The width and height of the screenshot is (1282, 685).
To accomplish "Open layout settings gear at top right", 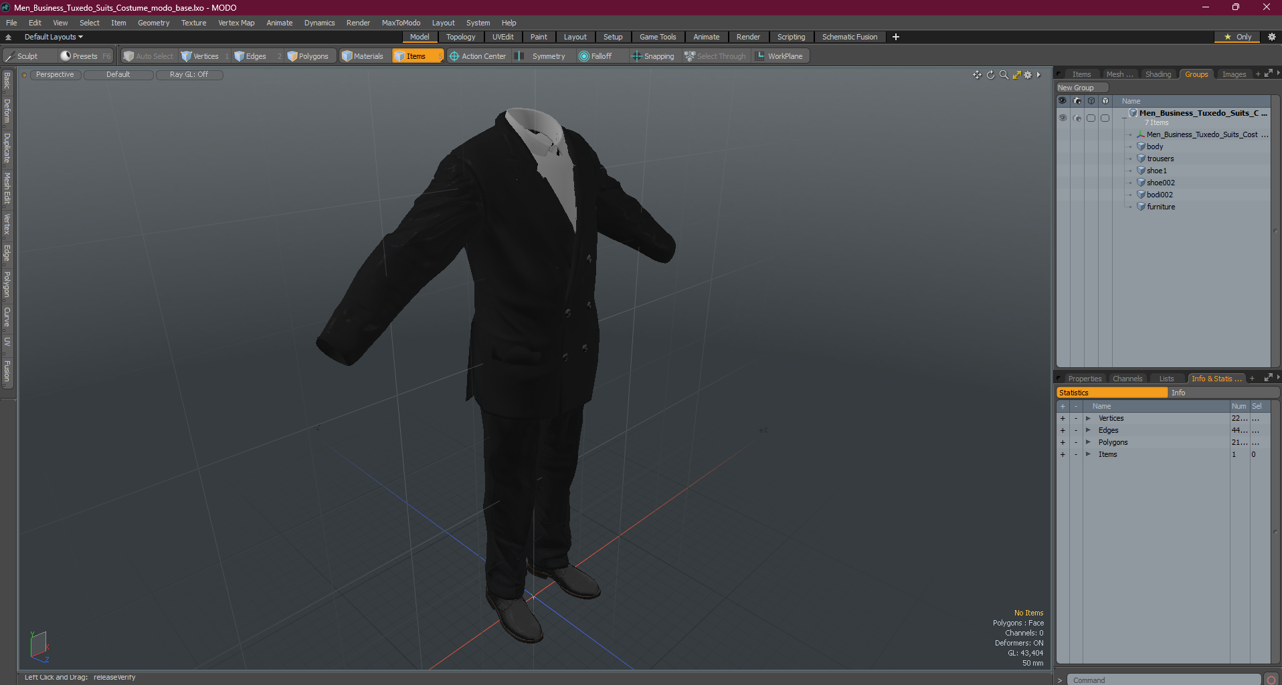I will tap(1271, 37).
